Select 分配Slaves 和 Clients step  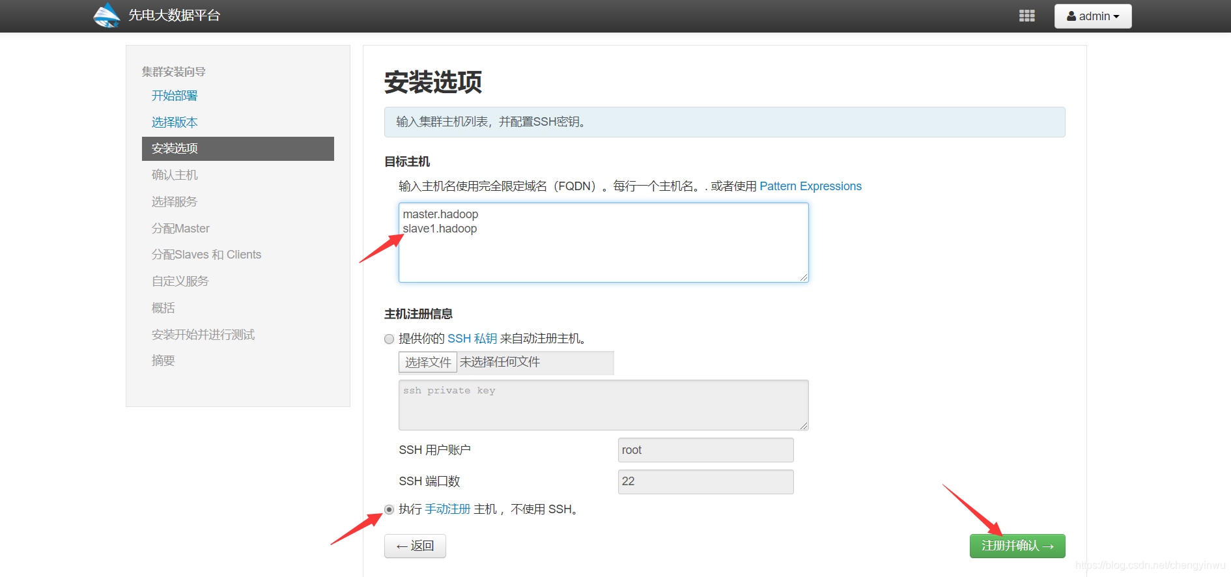click(206, 255)
